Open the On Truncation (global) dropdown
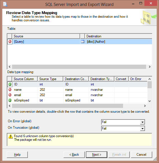The height and width of the screenshot is (163, 159). (142, 129)
